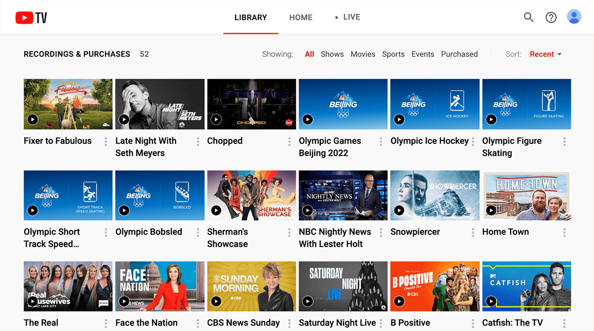This screenshot has height=331, width=594.
Task: Open search on YouTube TV
Action: tap(528, 17)
